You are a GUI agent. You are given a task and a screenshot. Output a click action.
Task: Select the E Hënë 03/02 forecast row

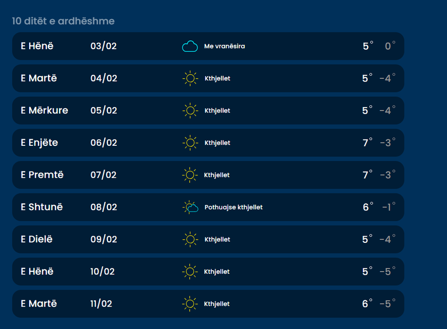[x=208, y=46]
